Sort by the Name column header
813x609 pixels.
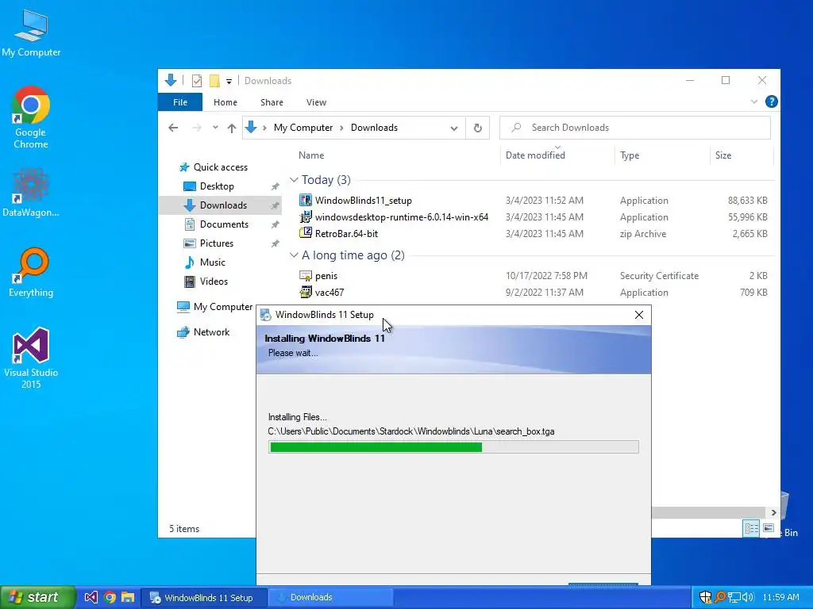click(x=311, y=155)
